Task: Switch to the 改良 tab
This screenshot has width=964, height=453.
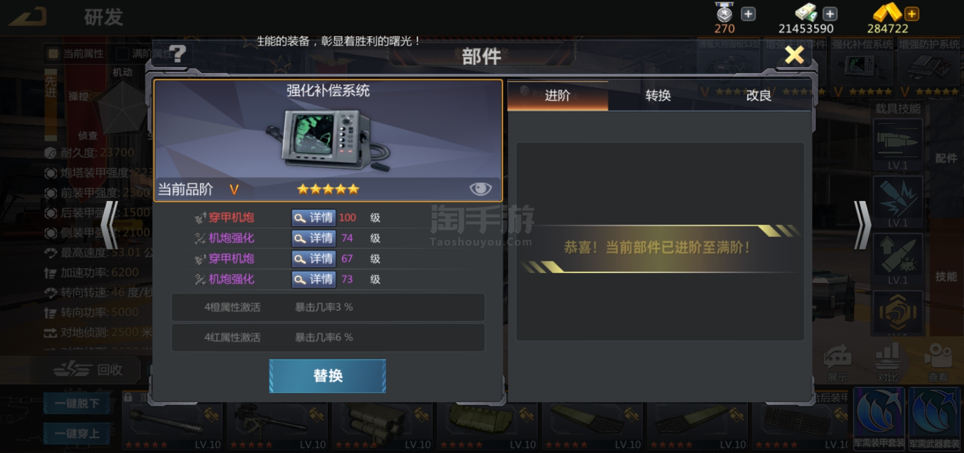Action: (x=758, y=96)
